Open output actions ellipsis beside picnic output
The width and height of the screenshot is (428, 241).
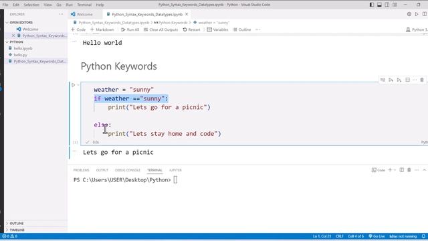pyautogui.click(x=74, y=151)
